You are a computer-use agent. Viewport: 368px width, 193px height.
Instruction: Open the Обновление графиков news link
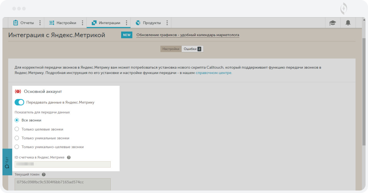point(188,35)
